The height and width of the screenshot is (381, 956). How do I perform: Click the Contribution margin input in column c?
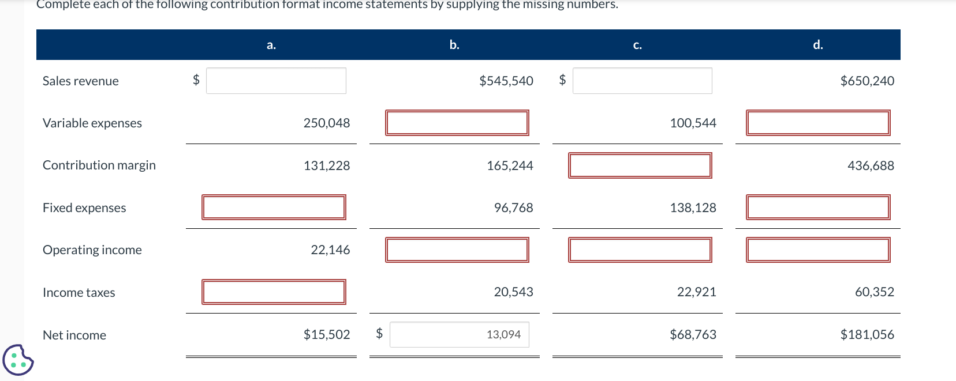pyautogui.click(x=640, y=165)
